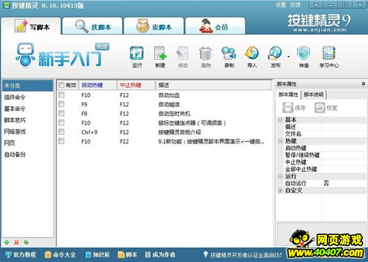Collapse the 运行 property group
The height and width of the screenshot is (262, 368).
[x=280, y=176]
